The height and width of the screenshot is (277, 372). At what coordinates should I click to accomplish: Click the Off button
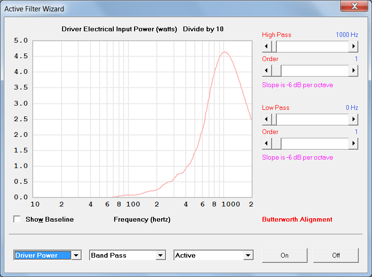[x=336, y=255]
